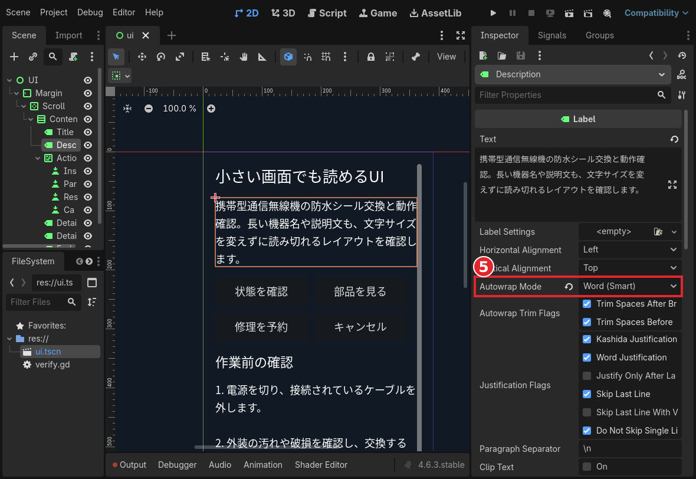Viewport: 696px width, 479px height.
Task: Run the project with play icon
Action: point(493,13)
